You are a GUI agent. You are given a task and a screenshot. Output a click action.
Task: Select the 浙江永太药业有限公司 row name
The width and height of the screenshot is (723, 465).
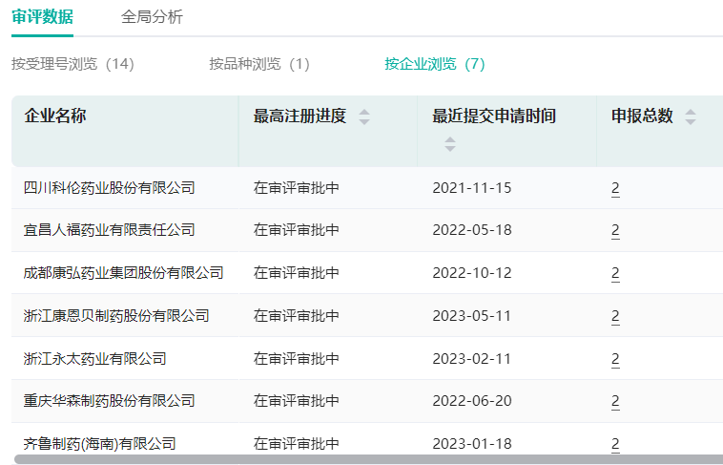95,359
